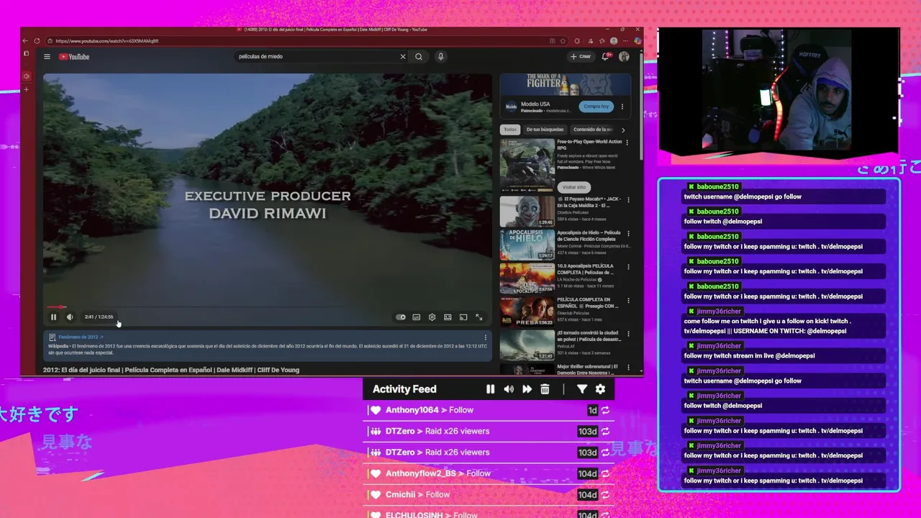Open the Fenómeno de 2012 Wikipedia link
921x518 pixels.
81,337
